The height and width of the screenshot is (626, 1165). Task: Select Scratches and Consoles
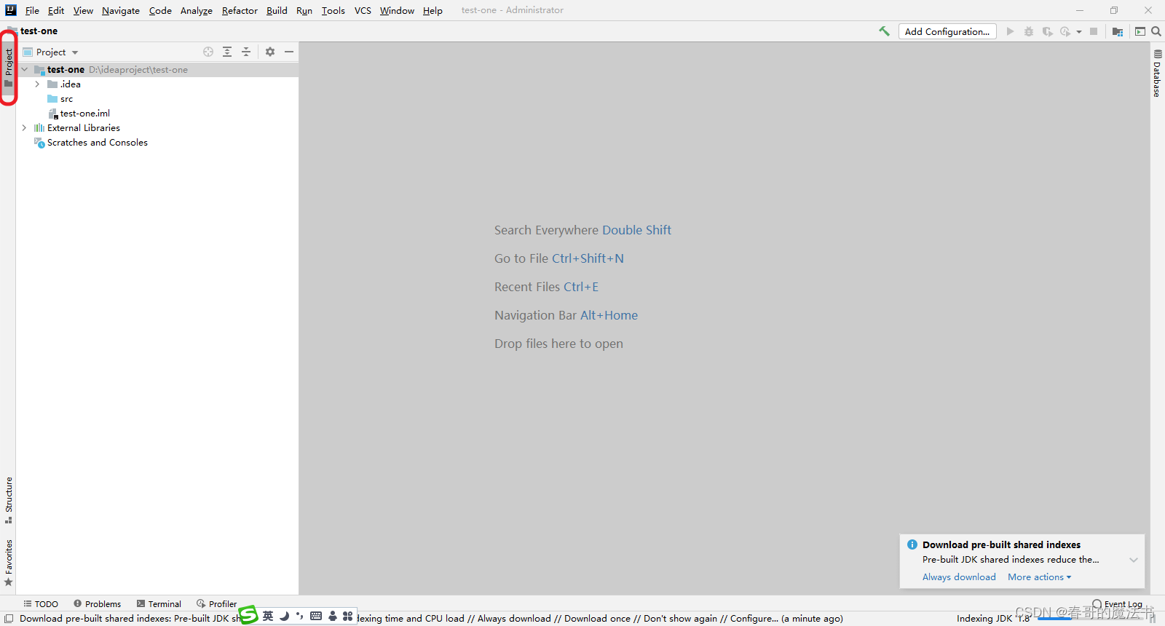(x=98, y=142)
